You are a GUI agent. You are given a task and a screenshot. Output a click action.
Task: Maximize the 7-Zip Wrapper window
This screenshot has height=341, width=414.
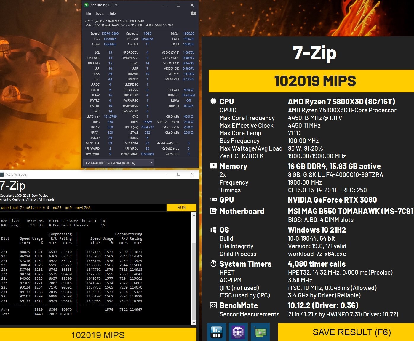point(179,174)
